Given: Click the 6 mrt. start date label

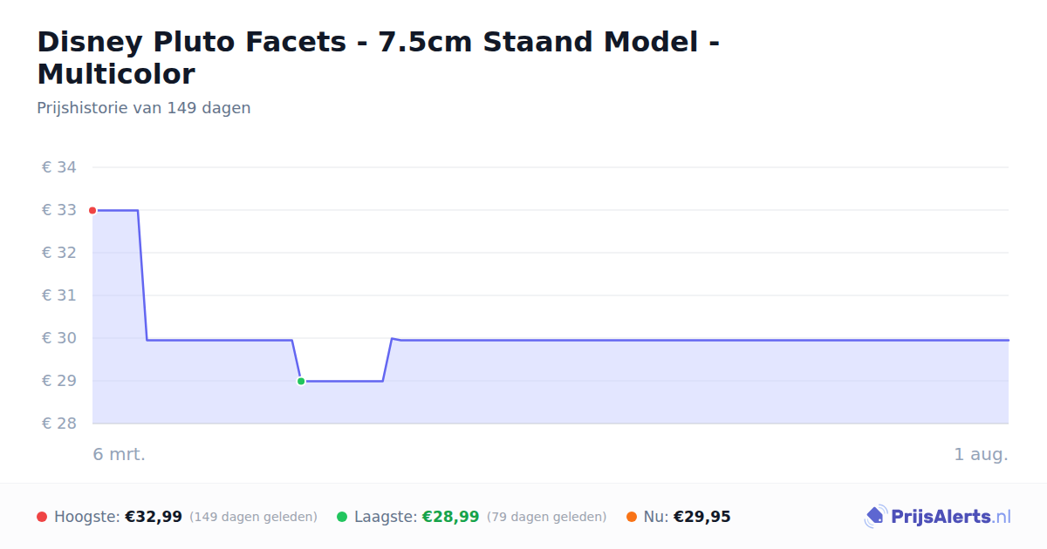Looking at the screenshot, I should click(x=120, y=454).
